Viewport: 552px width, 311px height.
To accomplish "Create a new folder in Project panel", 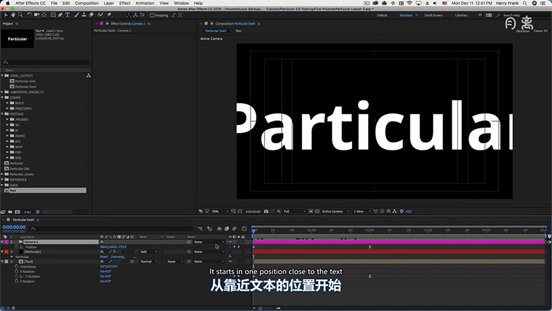I will [10, 212].
